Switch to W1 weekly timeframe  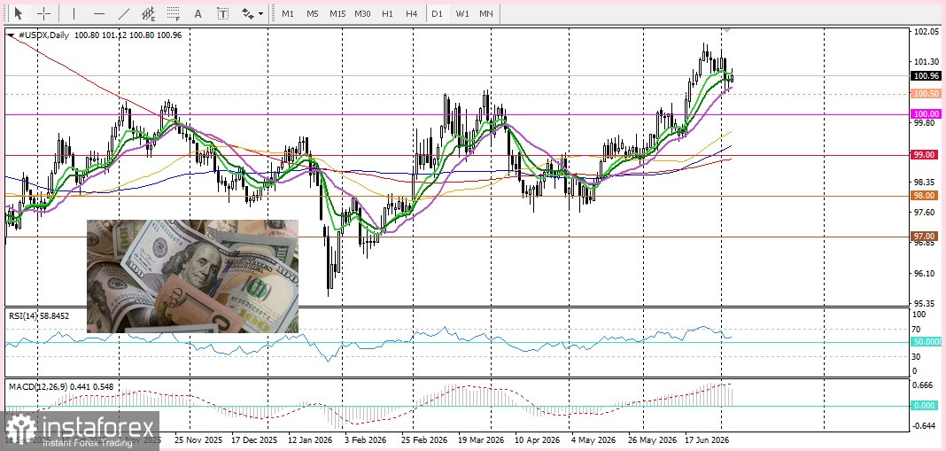(462, 13)
